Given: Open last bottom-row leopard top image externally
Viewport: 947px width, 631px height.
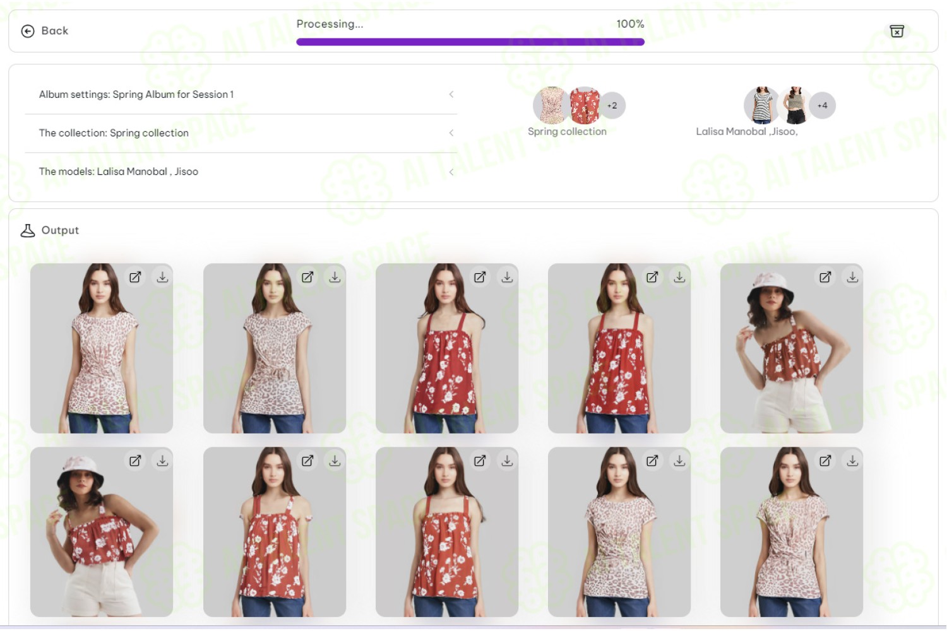Looking at the screenshot, I should [825, 461].
